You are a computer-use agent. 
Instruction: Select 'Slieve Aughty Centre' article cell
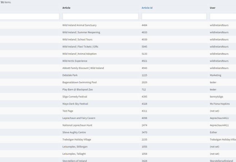(x=74, y=132)
